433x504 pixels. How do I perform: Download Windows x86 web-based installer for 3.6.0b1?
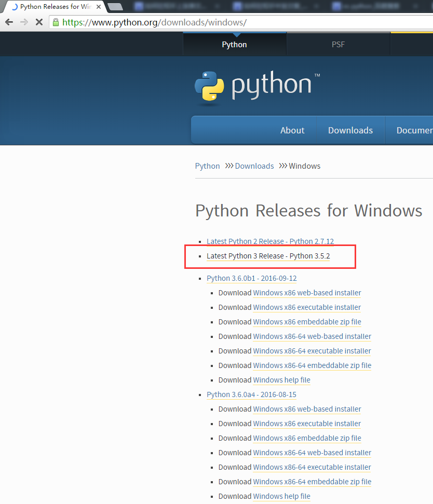(306, 293)
